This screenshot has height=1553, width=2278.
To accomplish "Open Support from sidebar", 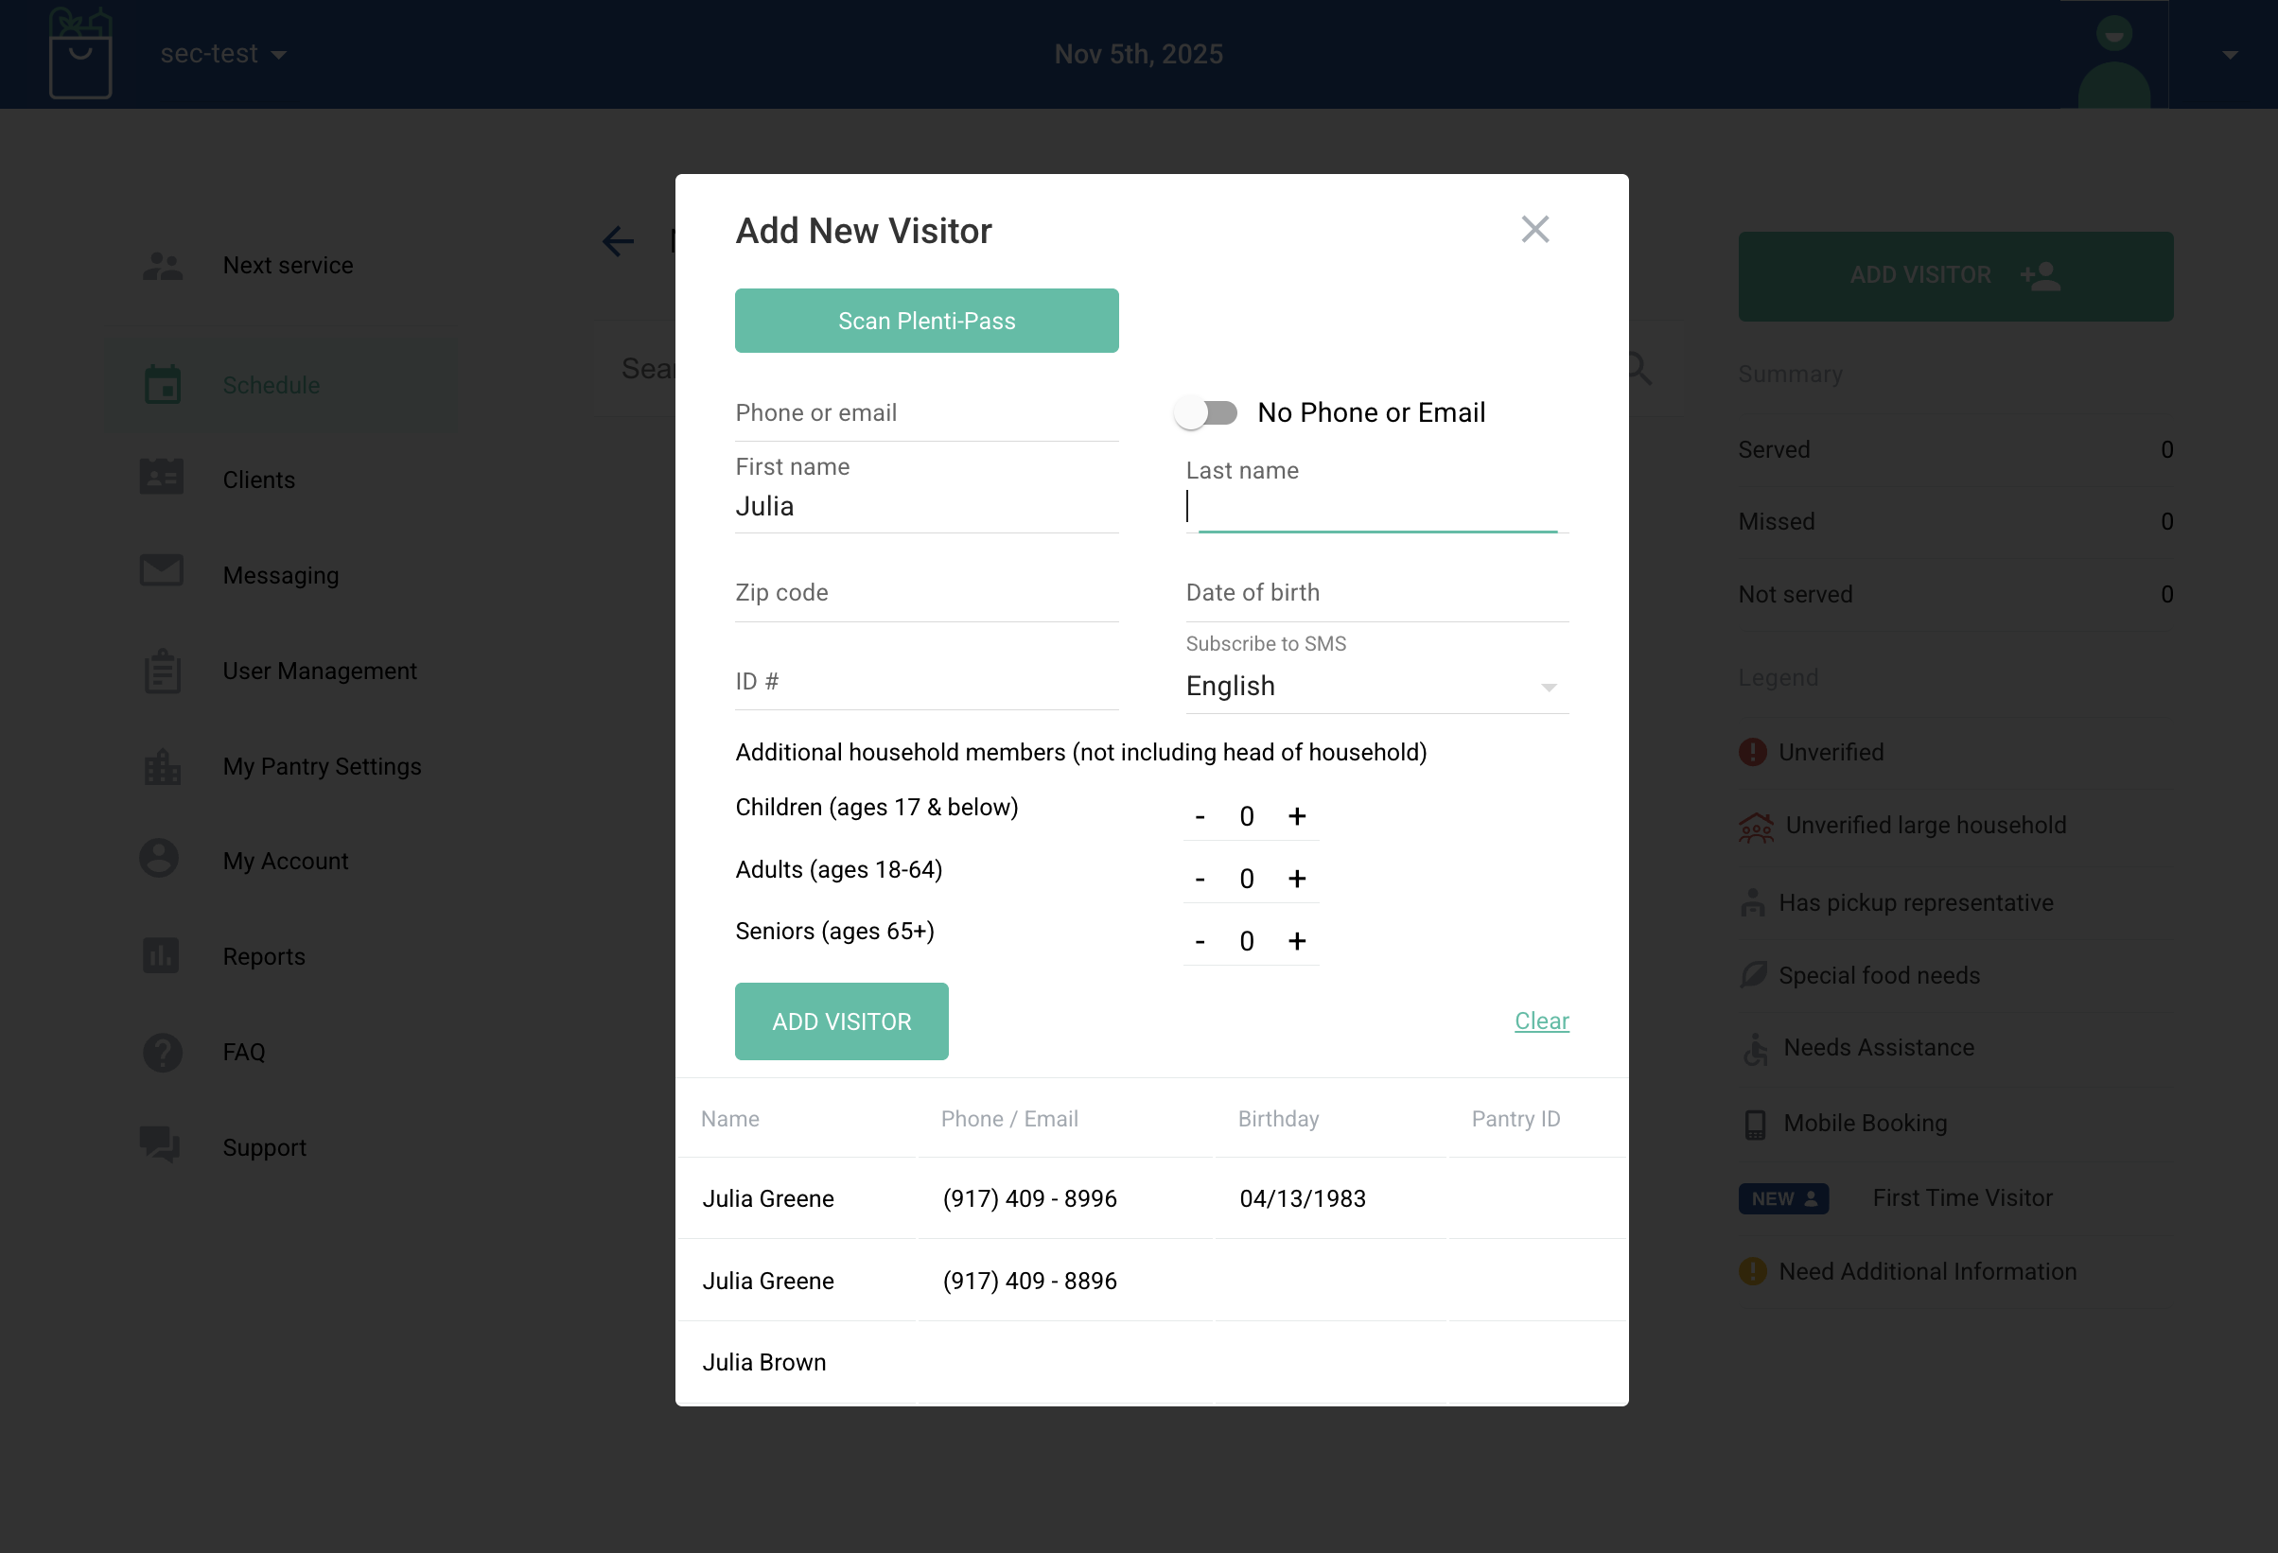I will [264, 1147].
